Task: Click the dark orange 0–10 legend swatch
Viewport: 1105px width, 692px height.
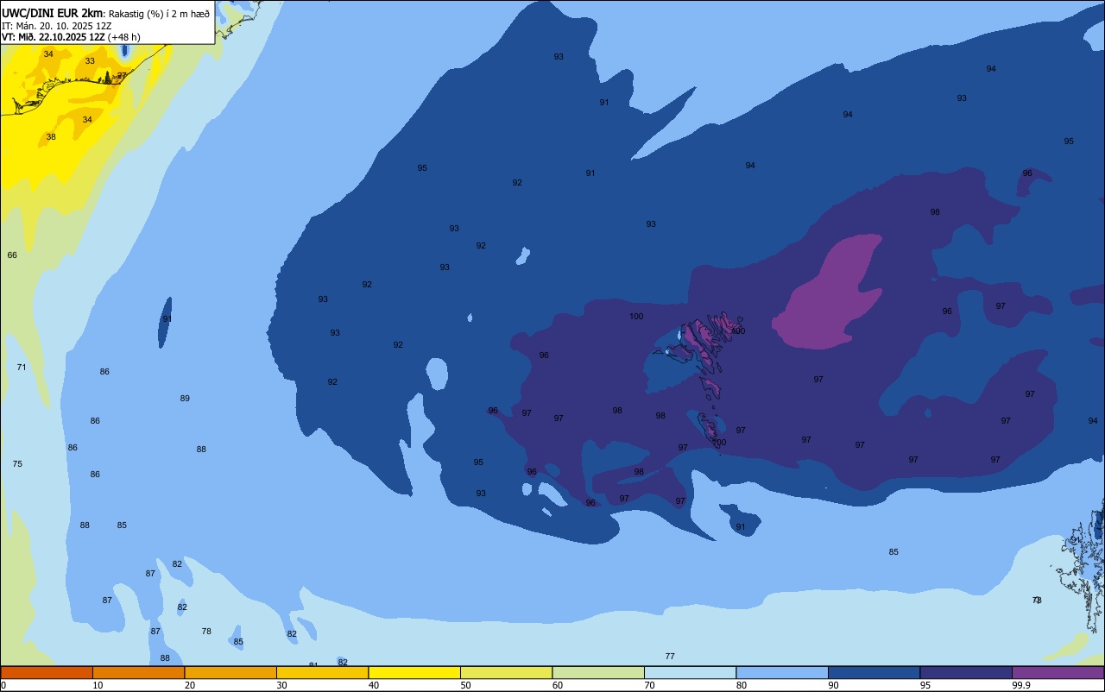Action: click(x=47, y=672)
